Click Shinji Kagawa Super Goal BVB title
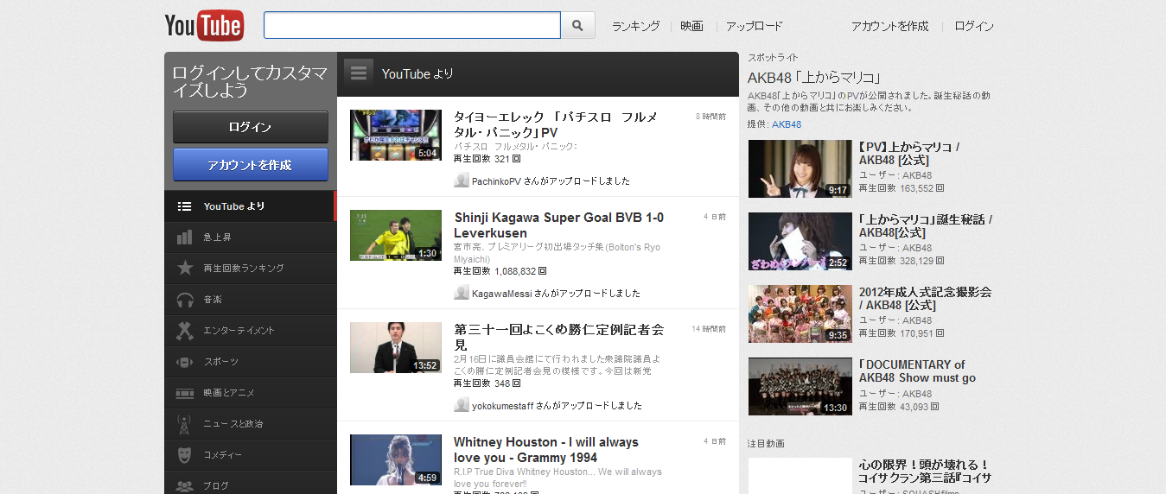Screen dimensions: 1166x494 click(x=559, y=225)
